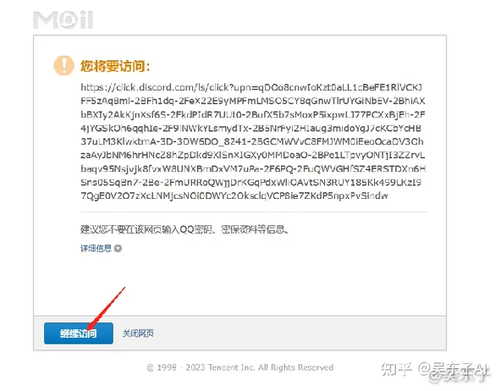Click the URL line starting with baqv95Nsjvjk
Image resolution: width=501 pixels, height=391 pixels.
(253, 168)
